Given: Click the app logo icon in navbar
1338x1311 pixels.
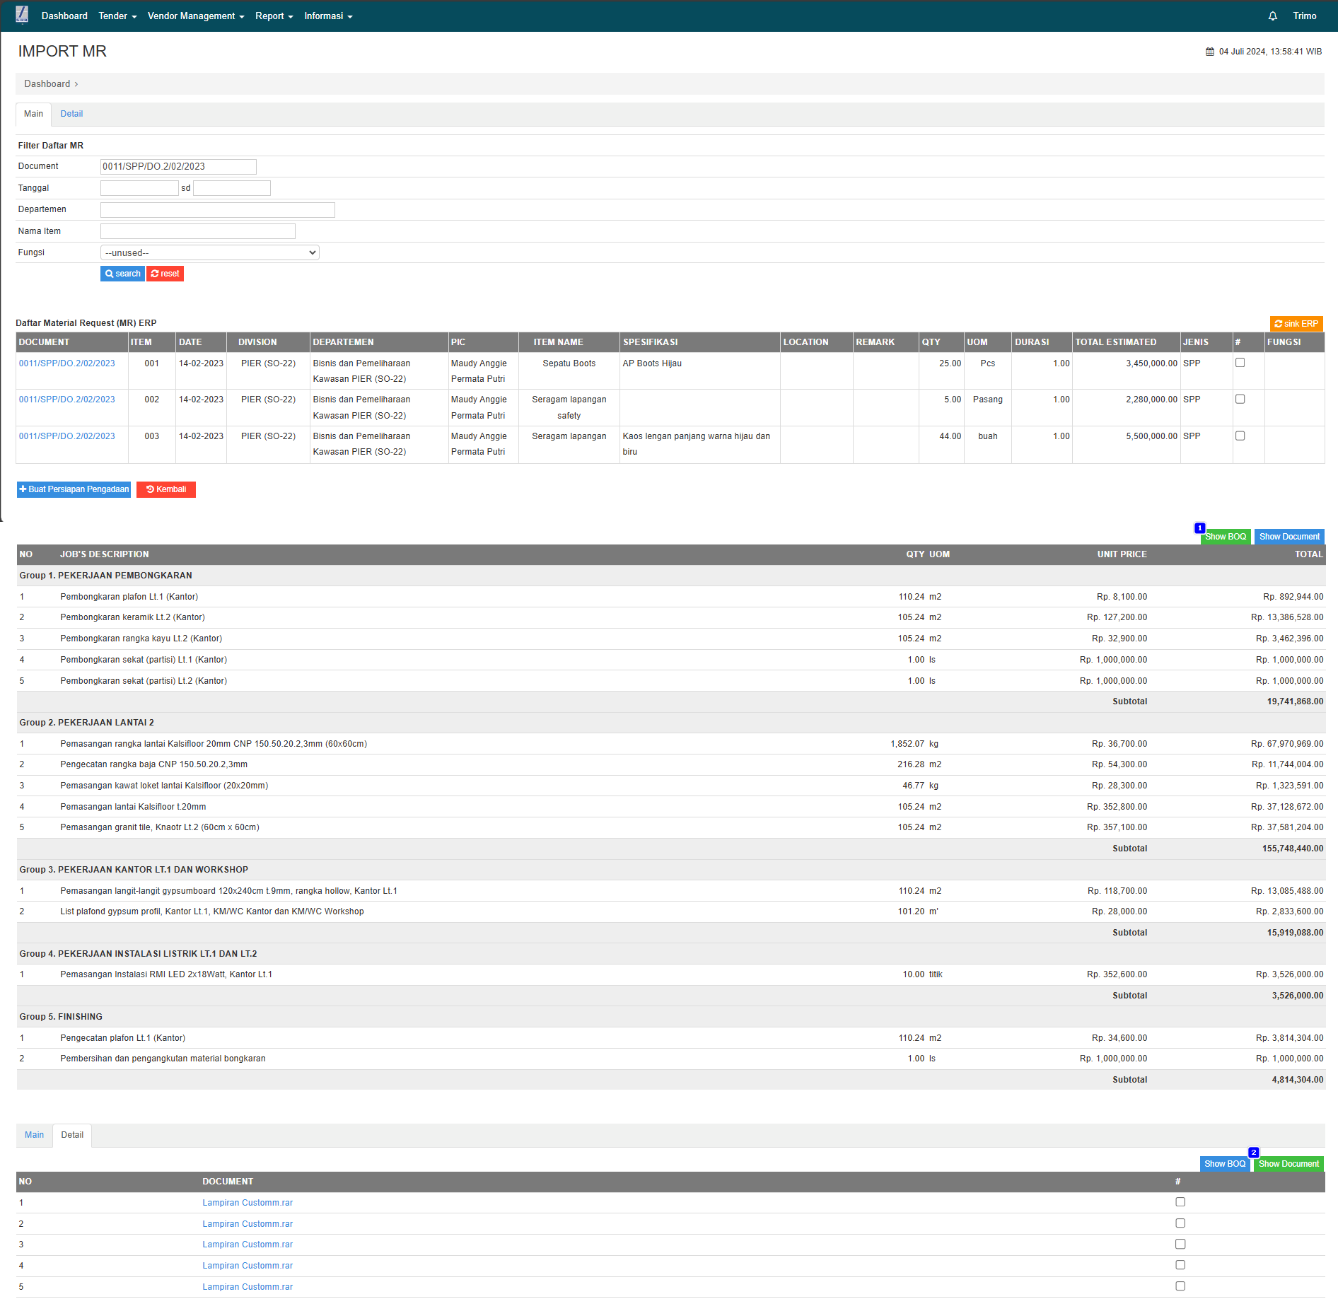Looking at the screenshot, I should click(x=22, y=15).
